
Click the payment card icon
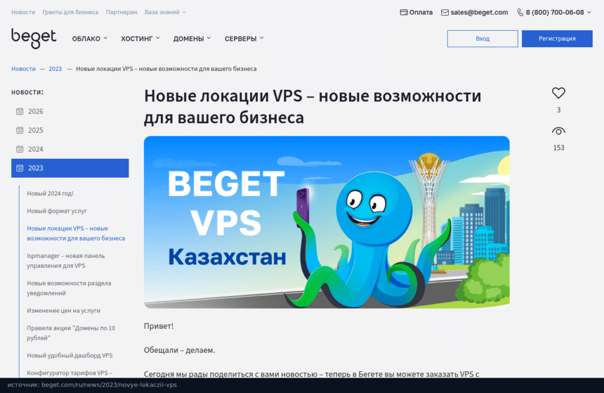coord(403,12)
